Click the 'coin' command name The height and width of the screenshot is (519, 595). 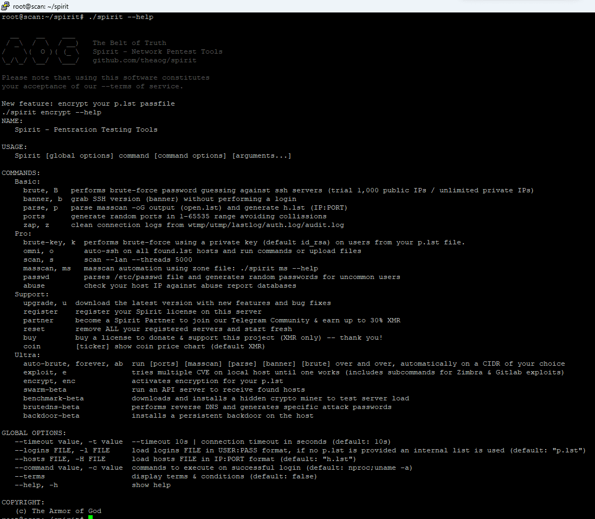tap(32, 346)
